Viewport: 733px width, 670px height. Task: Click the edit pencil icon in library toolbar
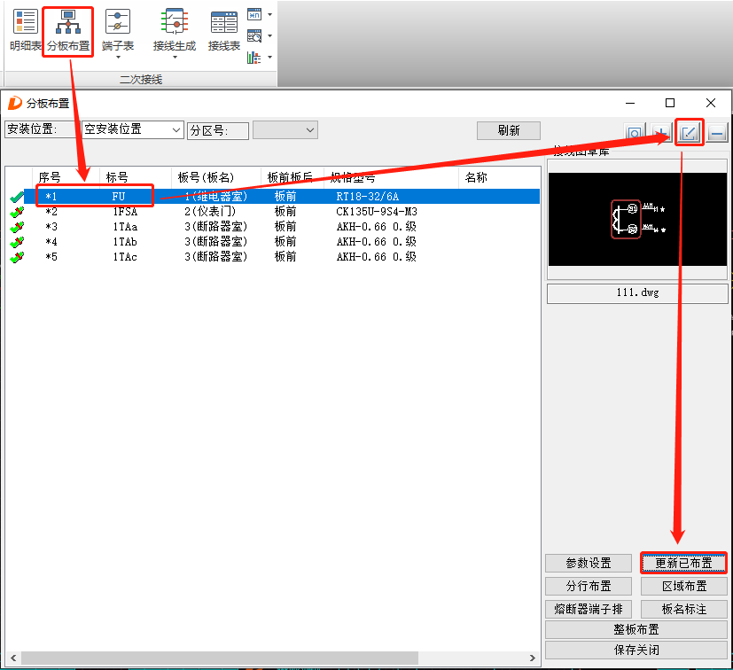point(689,133)
